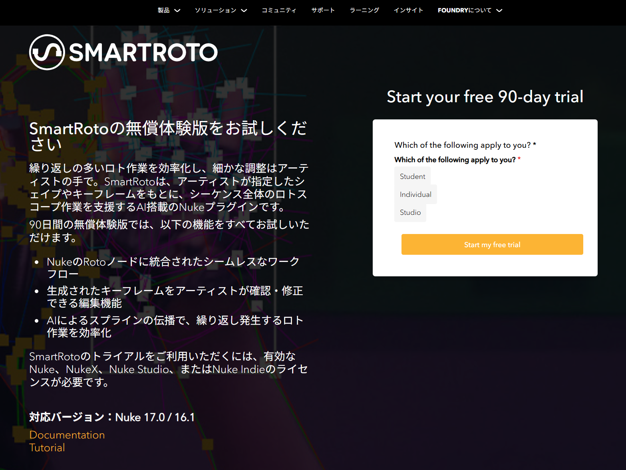The width and height of the screenshot is (626, 470).
Task: Select the Student option
Action: 412,176
